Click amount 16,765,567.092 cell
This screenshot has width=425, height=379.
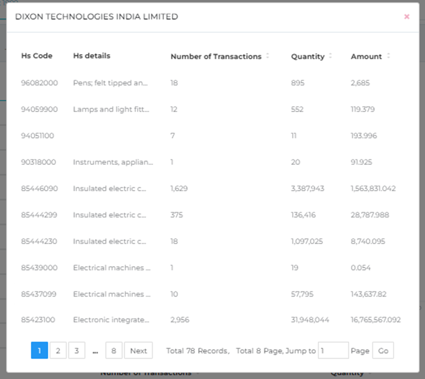pos(375,320)
